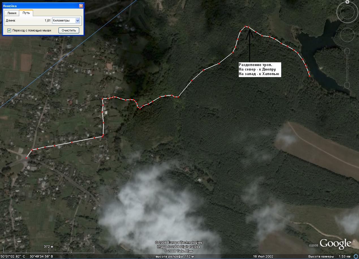Image resolution: width=359 pixels, height=259 pixels.
Task: Open the Километры units dropdown
Action: click(x=78, y=20)
